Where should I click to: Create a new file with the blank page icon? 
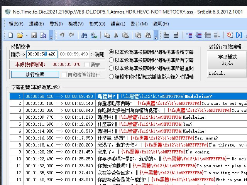tap(10, 35)
